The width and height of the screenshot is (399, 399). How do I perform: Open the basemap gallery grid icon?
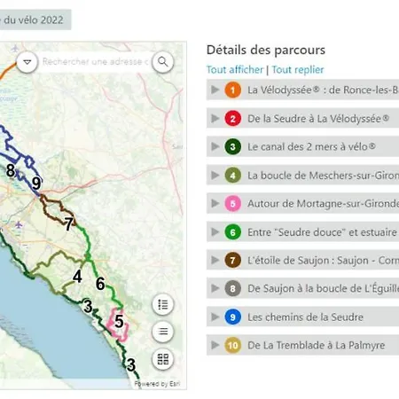coord(163,359)
